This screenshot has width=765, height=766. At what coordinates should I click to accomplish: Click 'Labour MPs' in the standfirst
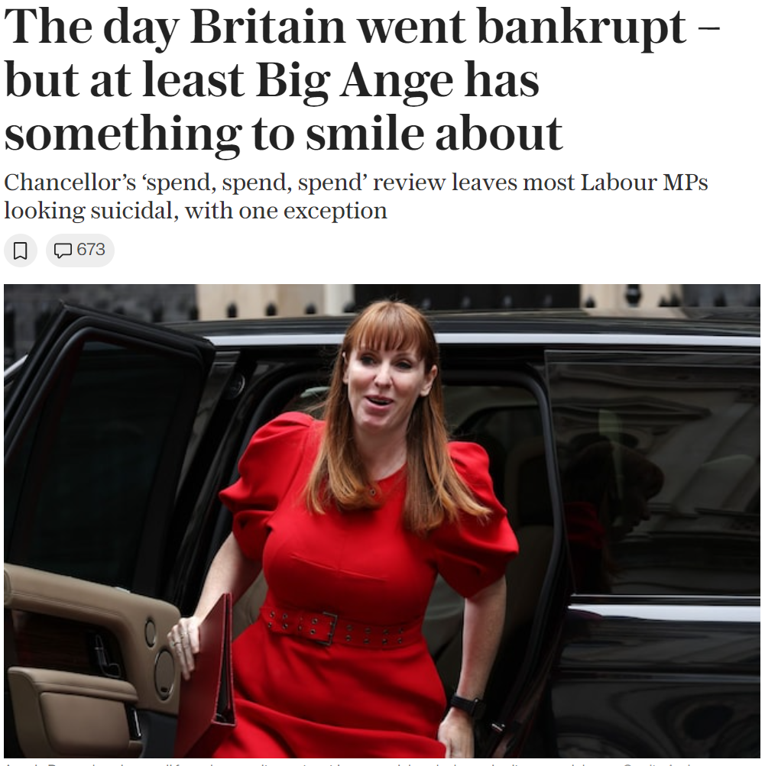[644, 183]
